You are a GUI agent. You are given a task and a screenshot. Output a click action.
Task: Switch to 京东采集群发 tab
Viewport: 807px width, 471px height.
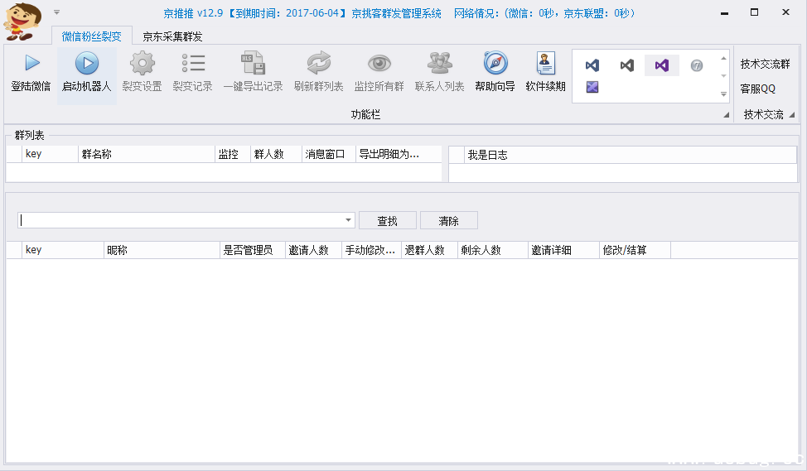(x=172, y=36)
